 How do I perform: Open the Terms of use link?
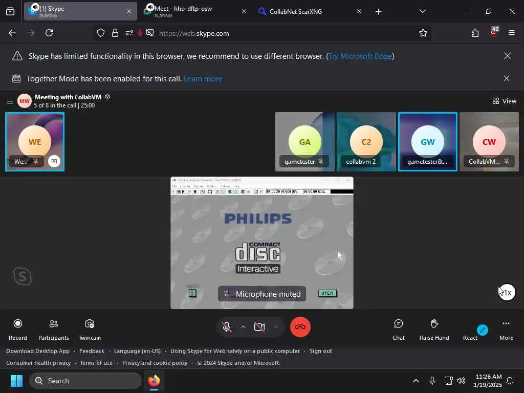pyautogui.click(x=96, y=363)
